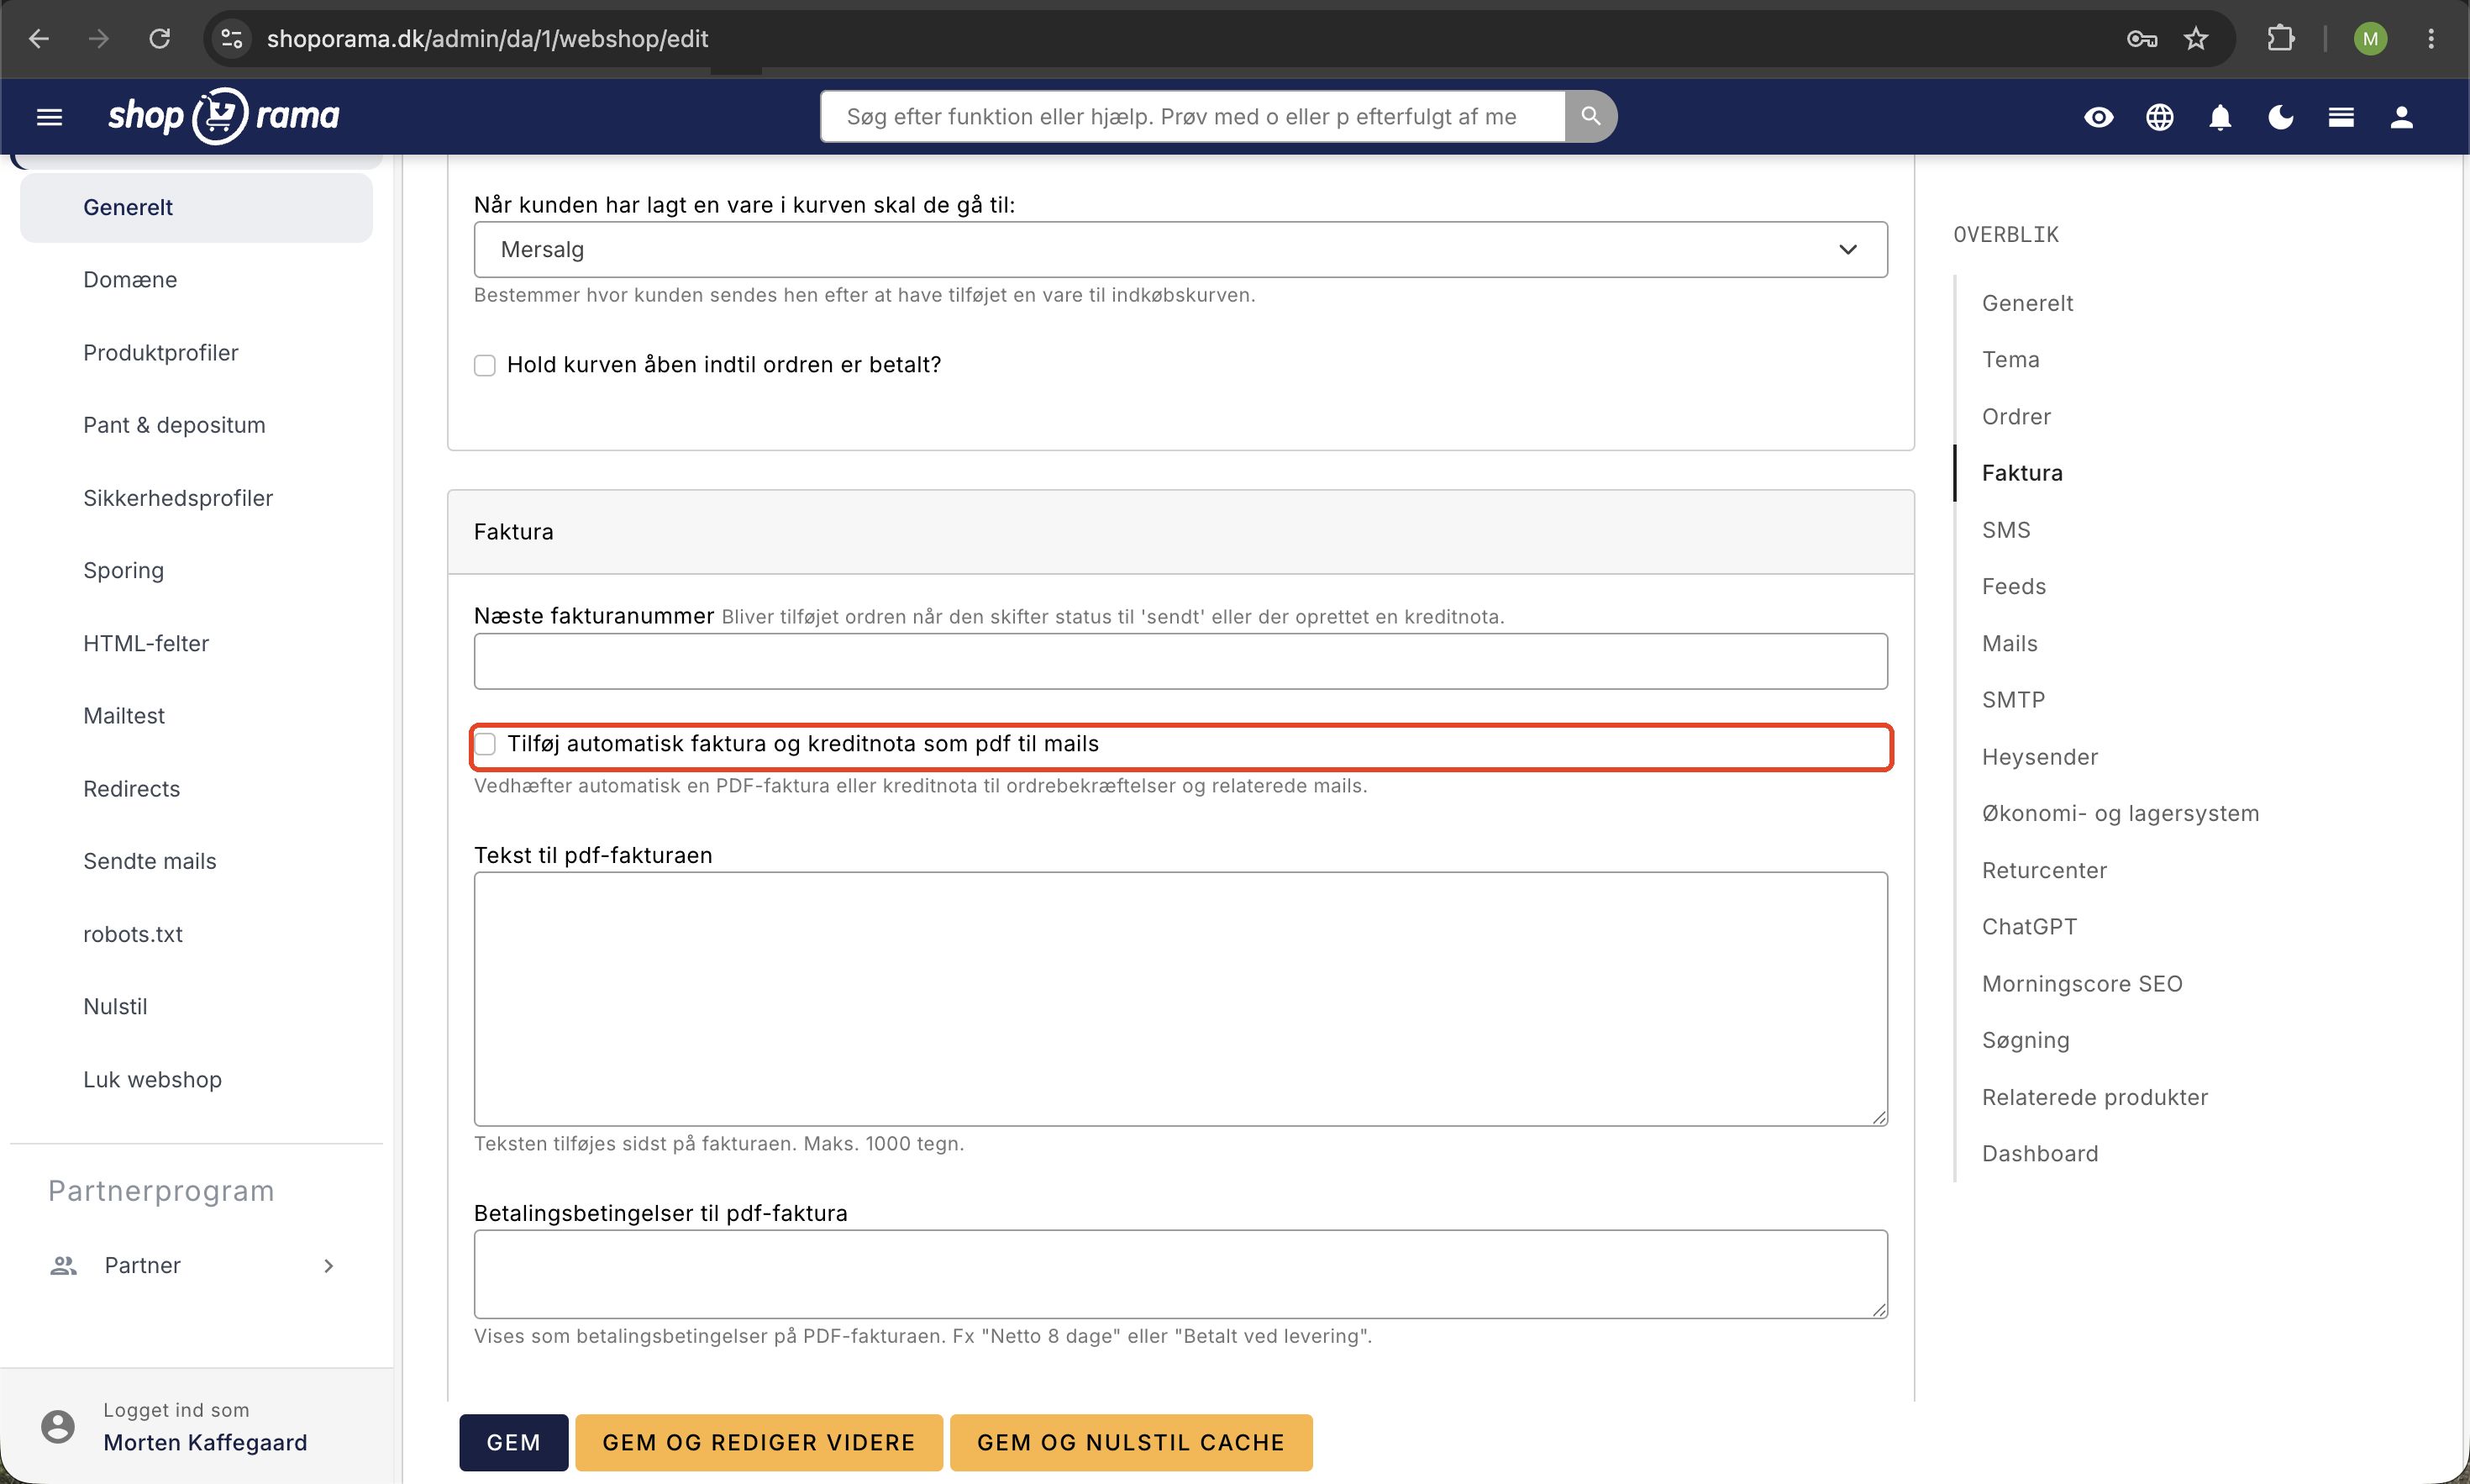
Task: Click the stacked lines icon in header
Action: pyautogui.click(x=2341, y=117)
